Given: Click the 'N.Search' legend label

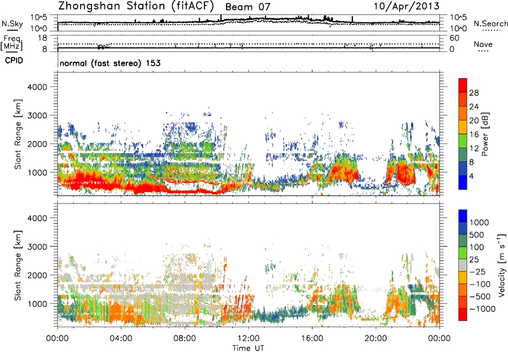Looking at the screenshot, I should [490, 24].
